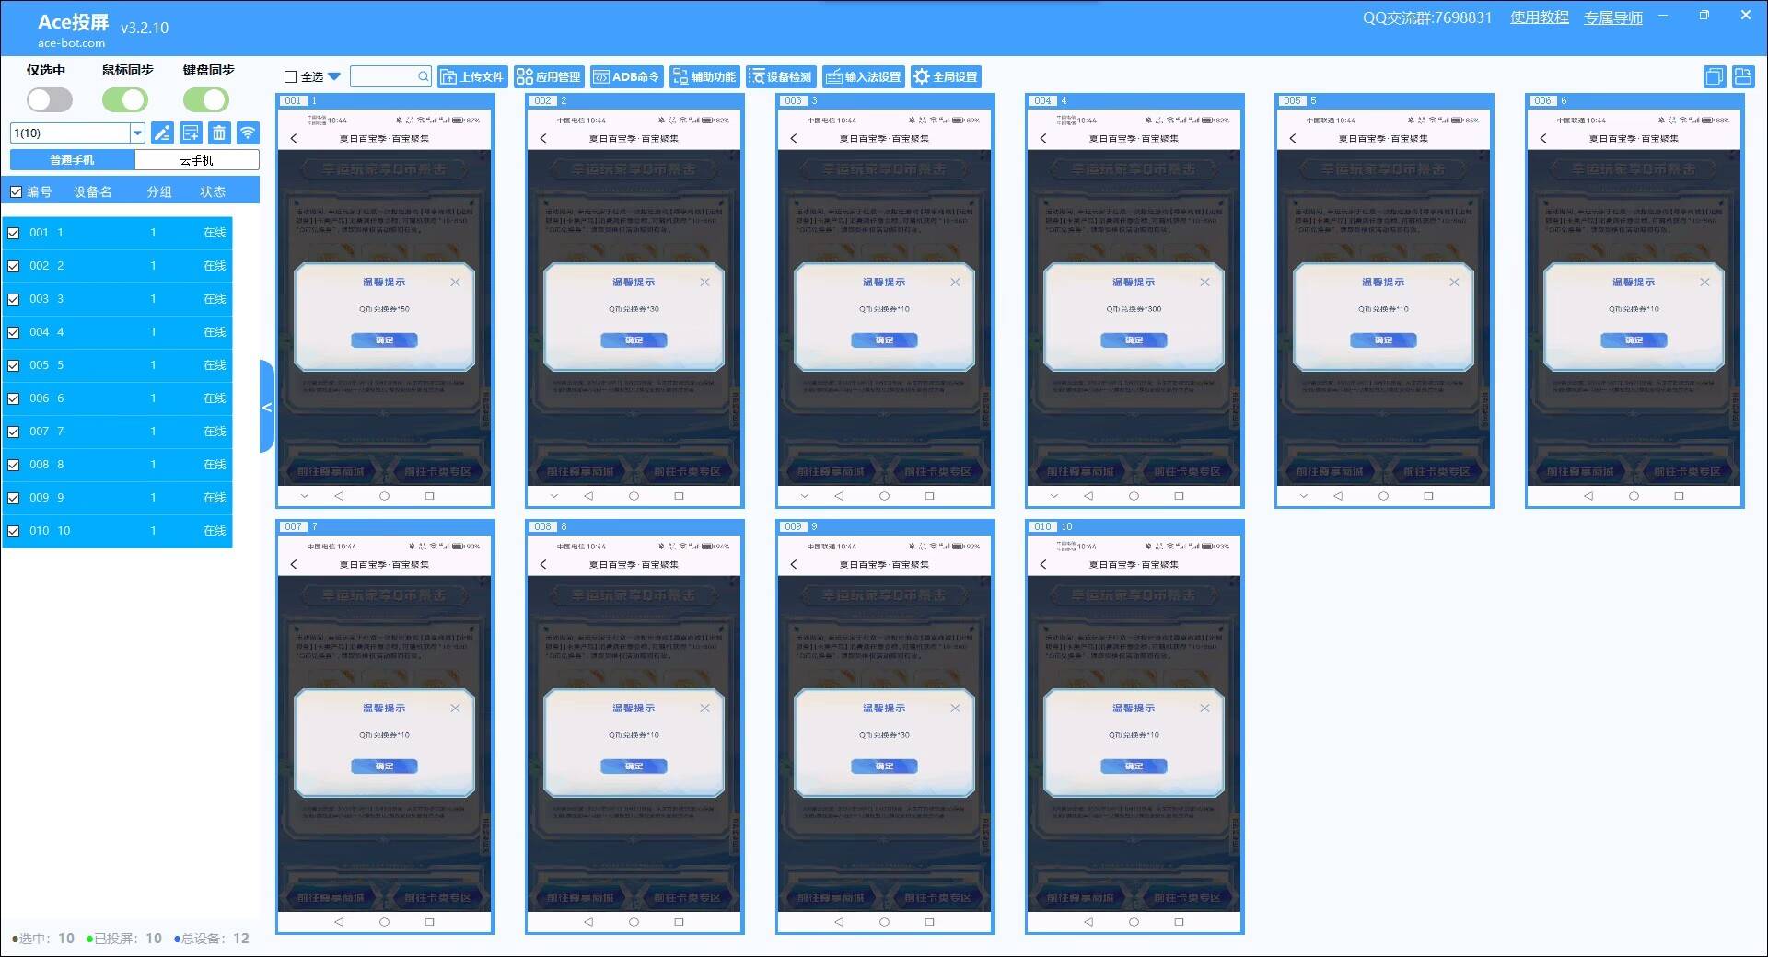This screenshot has width=1768, height=957.
Task: Click 确定 on device 001 dialog
Action: [384, 340]
